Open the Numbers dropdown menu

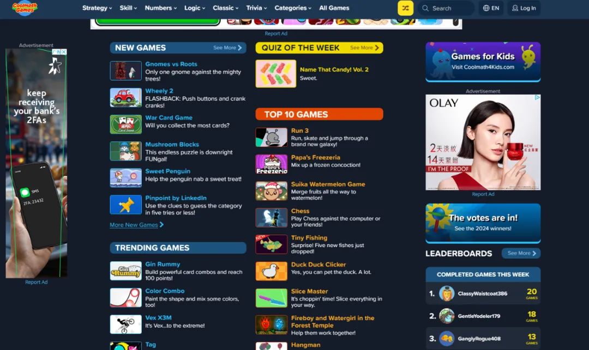click(161, 8)
